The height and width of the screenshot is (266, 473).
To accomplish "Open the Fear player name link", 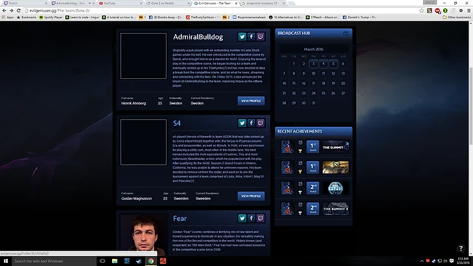I will 179,219.
